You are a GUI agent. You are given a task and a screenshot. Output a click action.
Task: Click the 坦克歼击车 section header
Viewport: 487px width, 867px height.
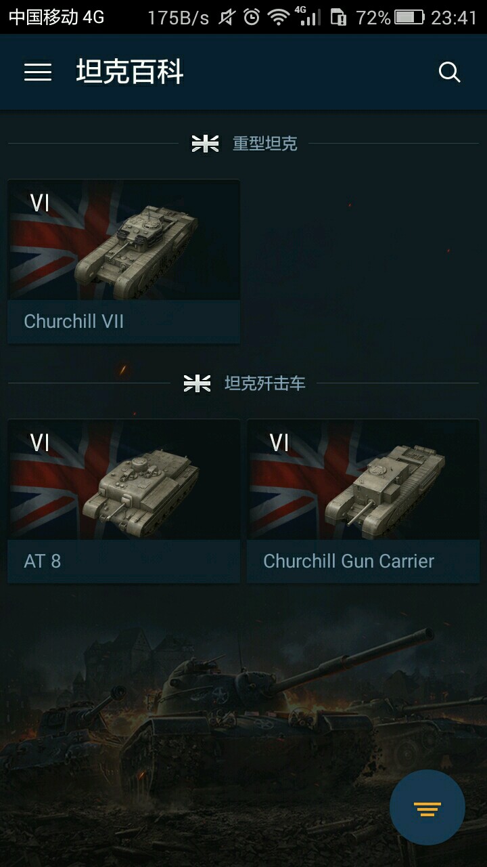[264, 383]
